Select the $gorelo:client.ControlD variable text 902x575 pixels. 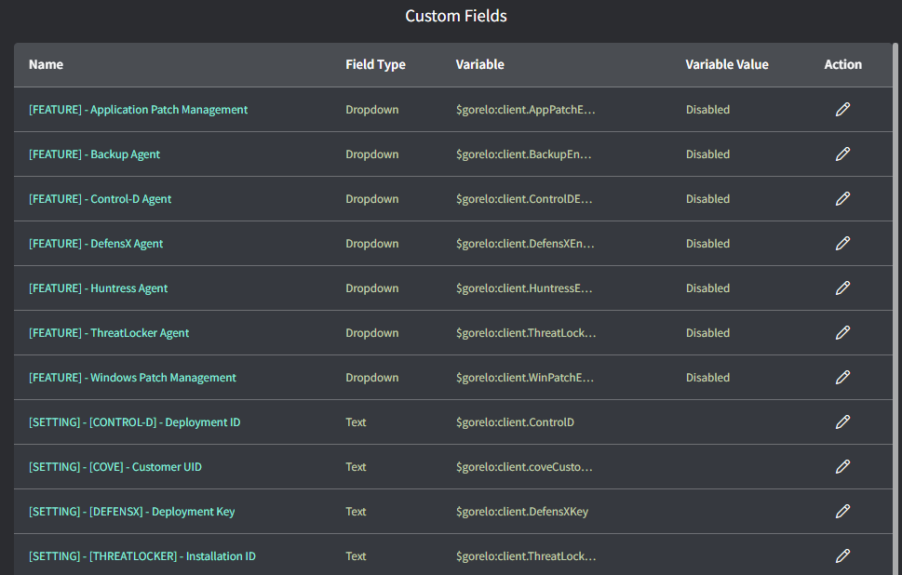coord(515,422)
